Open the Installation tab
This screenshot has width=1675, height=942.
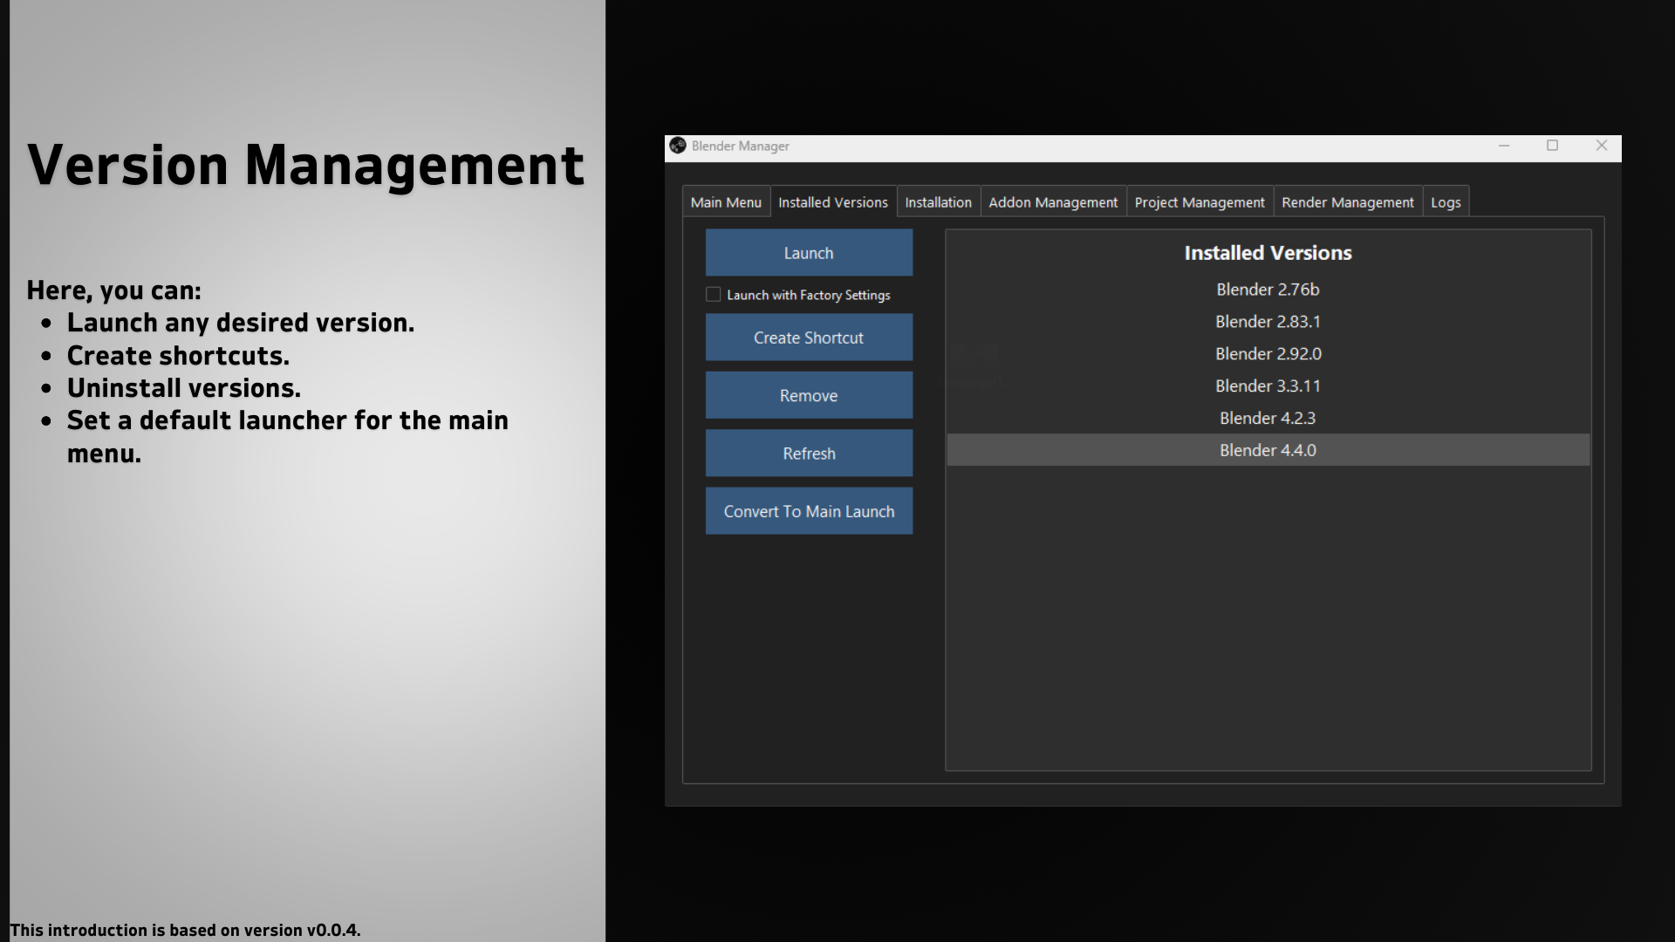coord(938,202)
